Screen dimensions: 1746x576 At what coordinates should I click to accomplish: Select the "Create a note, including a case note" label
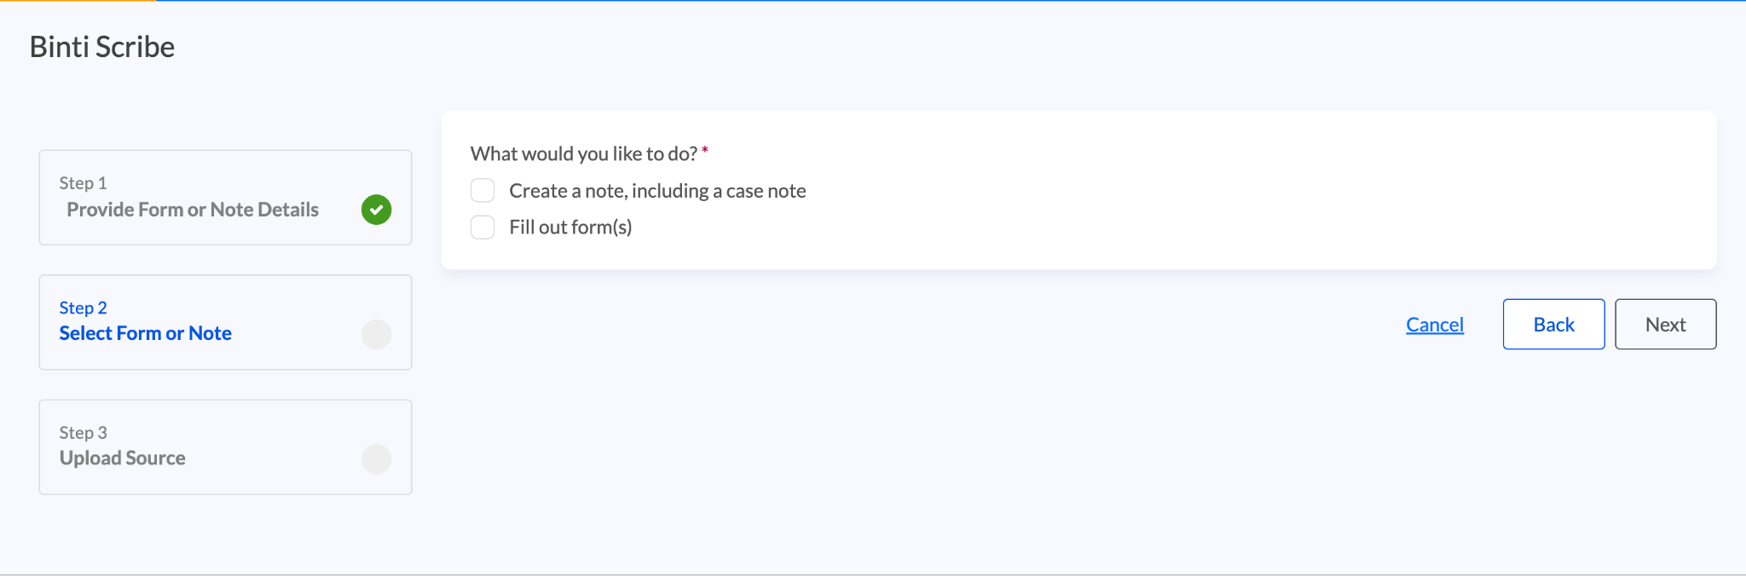pyautogui.click(x=657, y=191)
